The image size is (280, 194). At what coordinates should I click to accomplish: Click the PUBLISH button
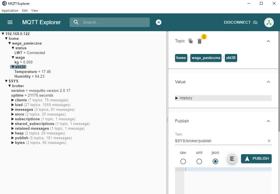pos(256,159)
